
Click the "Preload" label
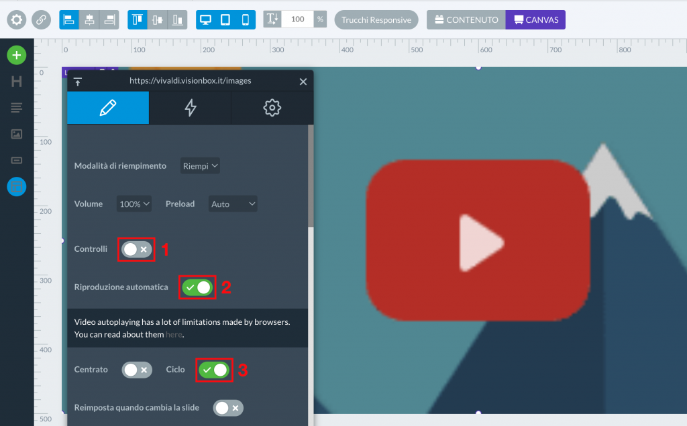[x=180, y=204]
